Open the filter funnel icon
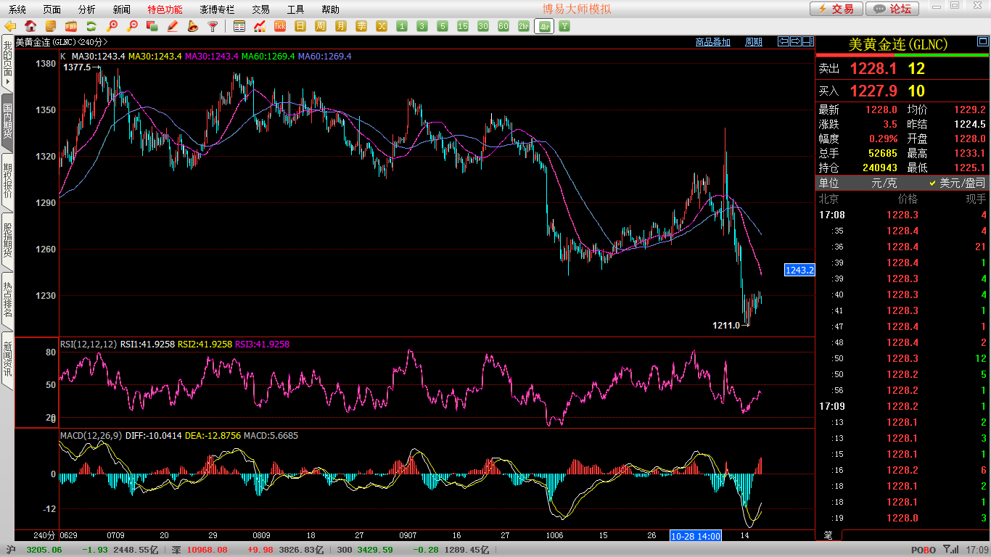This screenshot has height=557, width=991. (x=213, y=26)
